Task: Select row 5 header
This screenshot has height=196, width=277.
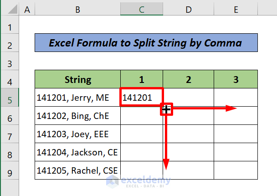Action: (x=9, y=98)
